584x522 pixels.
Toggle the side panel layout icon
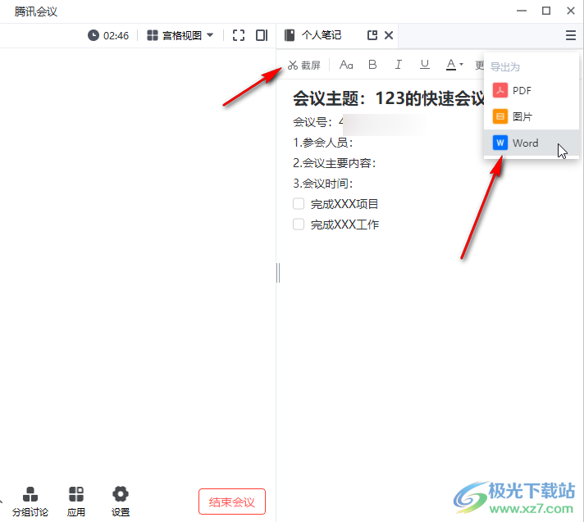point(262,35)
